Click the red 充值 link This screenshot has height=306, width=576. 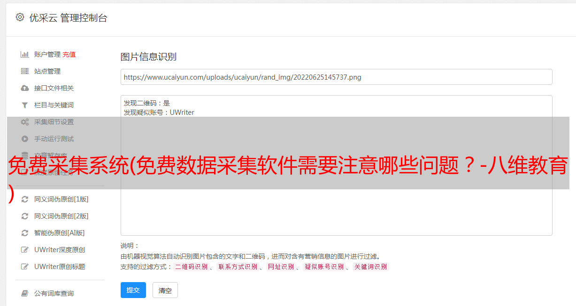69,54
